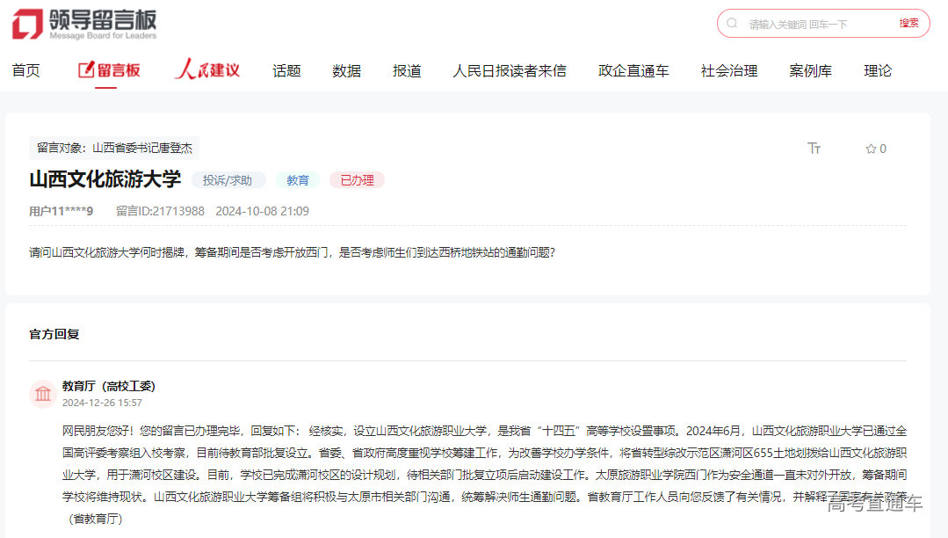Click the Tt font size icon
Viewport: 948px width, 538px height.
pos(814,149)
